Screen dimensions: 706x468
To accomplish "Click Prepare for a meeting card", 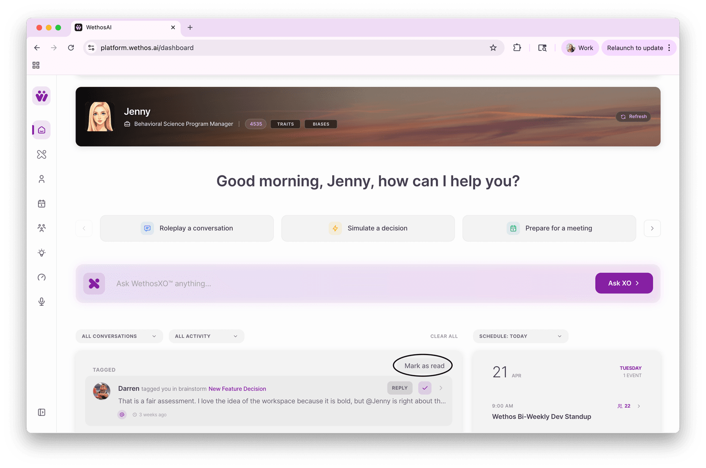I will (549, 228).
